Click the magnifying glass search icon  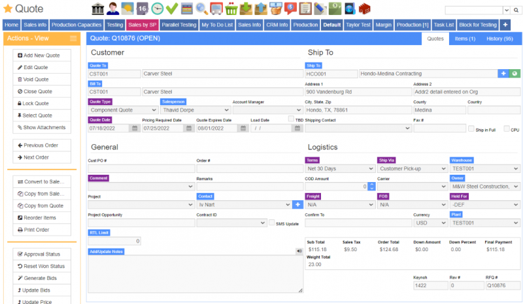202,9
